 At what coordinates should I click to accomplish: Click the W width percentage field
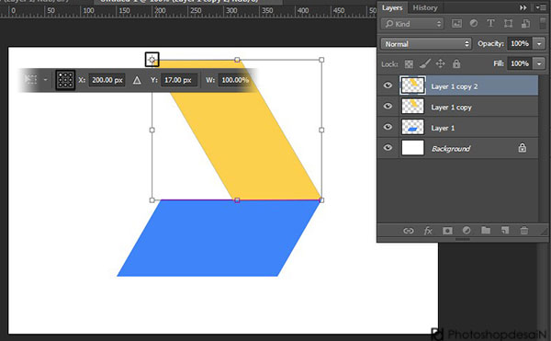[235, 80]
